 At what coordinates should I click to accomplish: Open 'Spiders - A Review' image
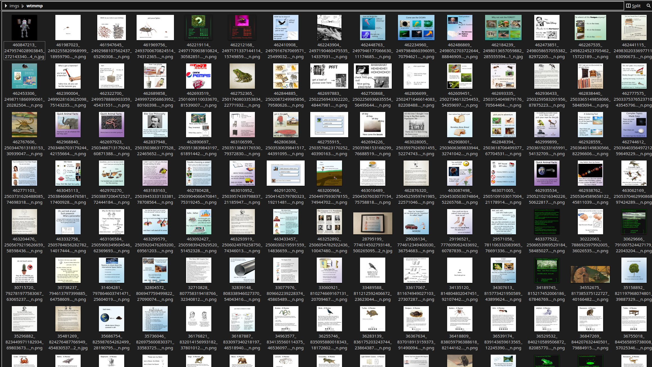click(460, 319)
